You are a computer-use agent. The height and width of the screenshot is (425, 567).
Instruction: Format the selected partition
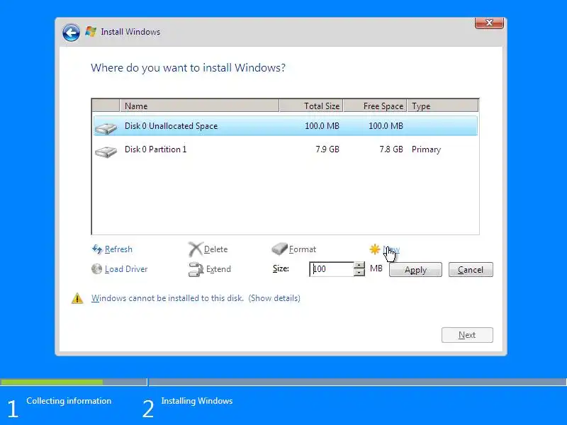(303, 249)
